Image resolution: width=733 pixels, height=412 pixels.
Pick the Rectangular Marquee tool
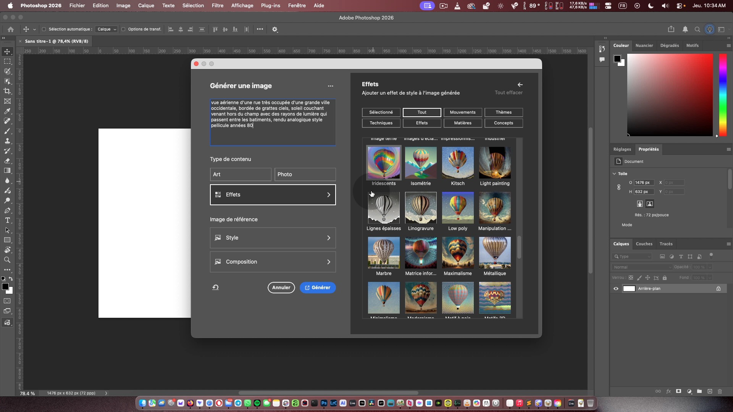click(x=7, y=61)
